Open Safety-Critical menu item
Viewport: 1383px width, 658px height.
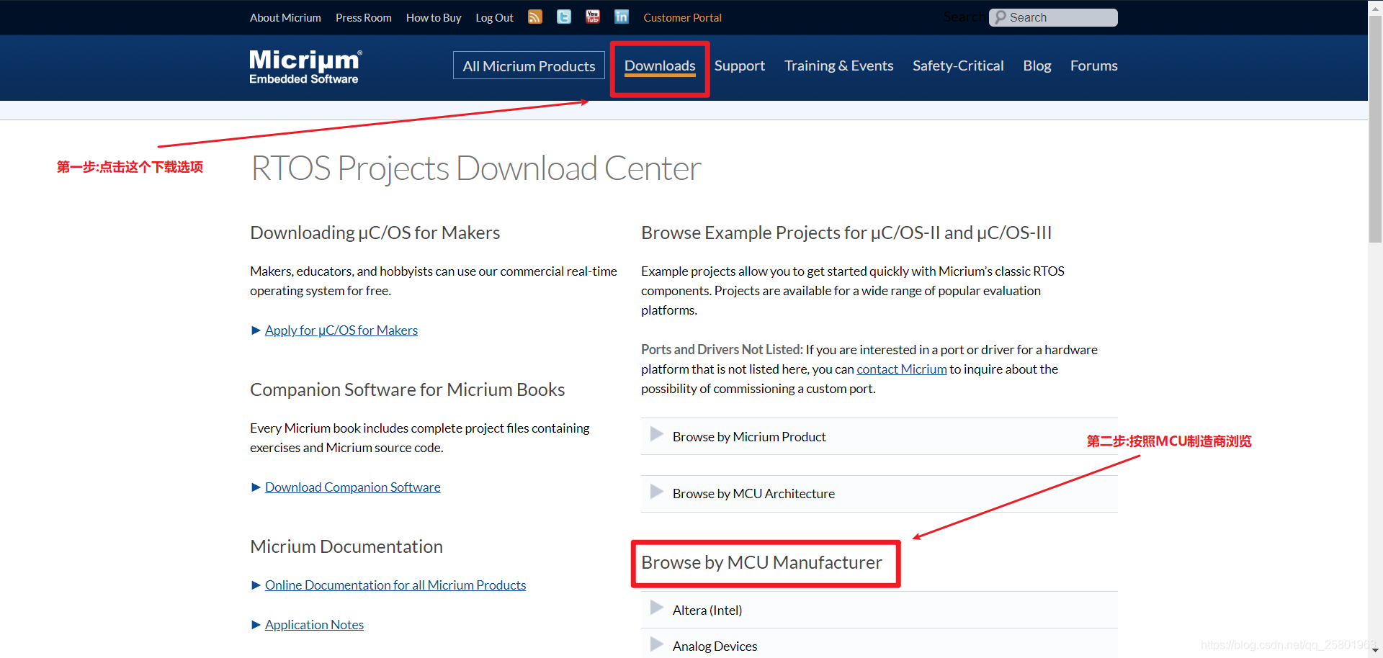958,66
